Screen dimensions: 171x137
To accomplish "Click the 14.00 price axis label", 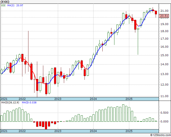I will click(164, 64).
